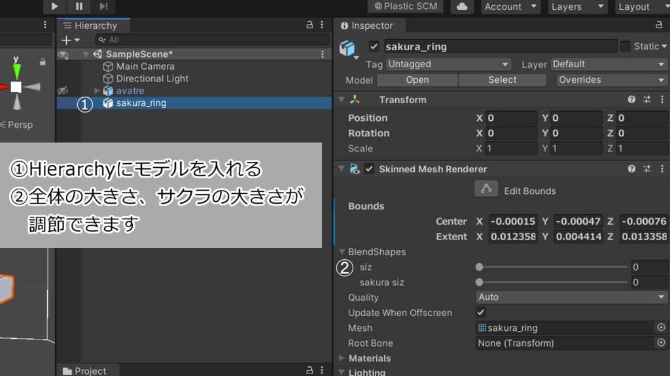Viewport: 670px width, 376px height.
Task: Expand the Materials section
Action: [341, 358]
